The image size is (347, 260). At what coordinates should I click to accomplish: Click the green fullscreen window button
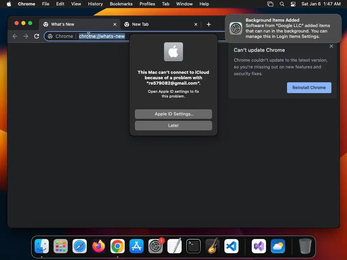[30, 23]
